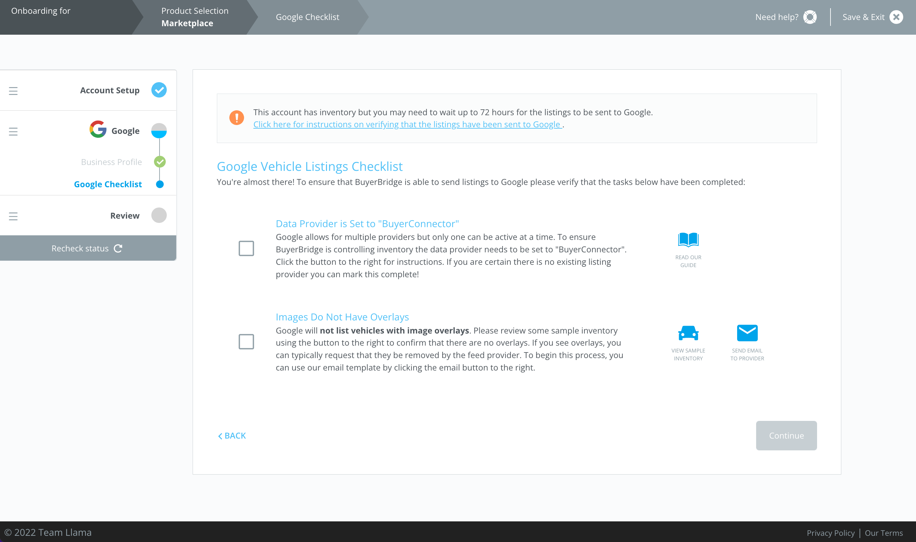Image resolution: width=916 pixels, height=542 pixels.
Task: Click the Need help? text link
Action: point(777,17)
